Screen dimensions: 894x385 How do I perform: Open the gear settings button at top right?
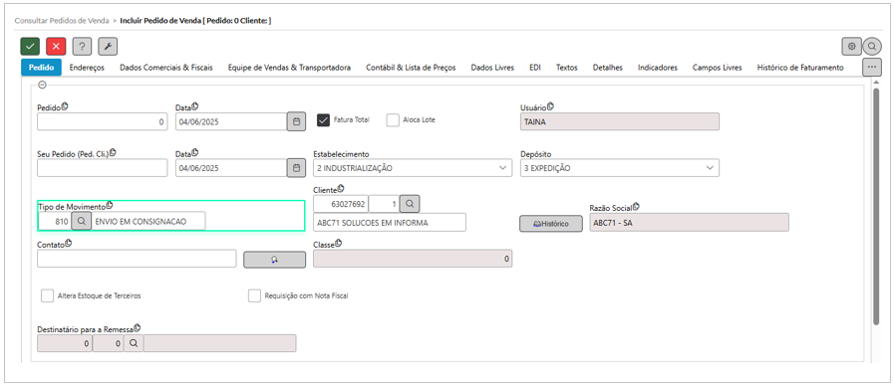tap(851, 46)
